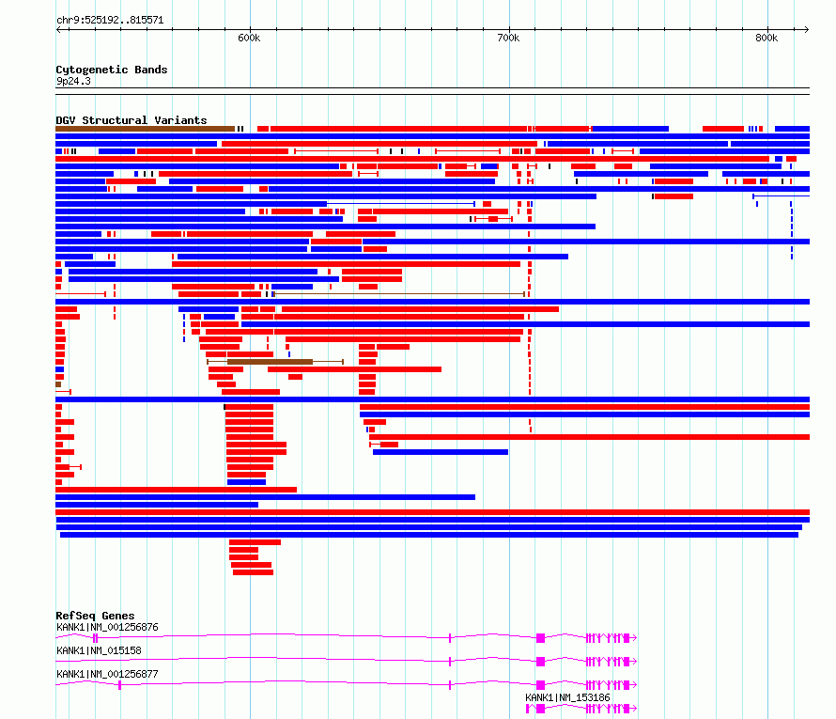Viewport: 836px width, 719px height.
Task: Open the KANK1|NM_153186 transcript label
Action: 567,697
